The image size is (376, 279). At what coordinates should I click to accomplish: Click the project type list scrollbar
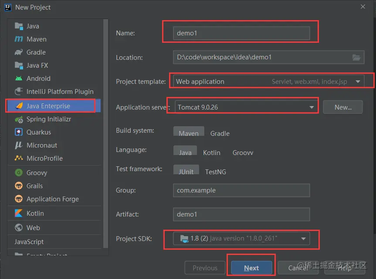(105, 133)
